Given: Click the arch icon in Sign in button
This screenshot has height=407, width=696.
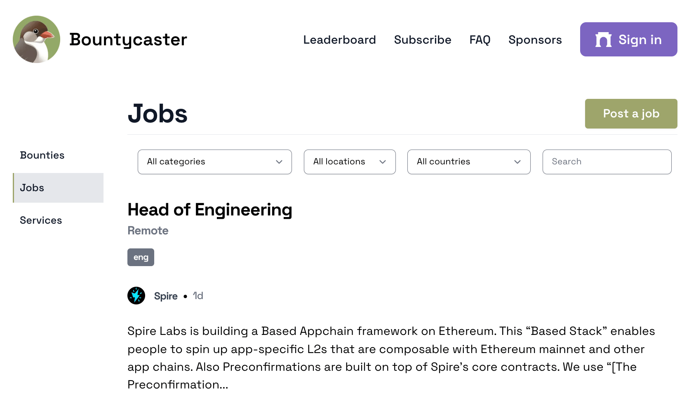Looking at the screenshot, I should pyautogui.click(x=603, y=40).
